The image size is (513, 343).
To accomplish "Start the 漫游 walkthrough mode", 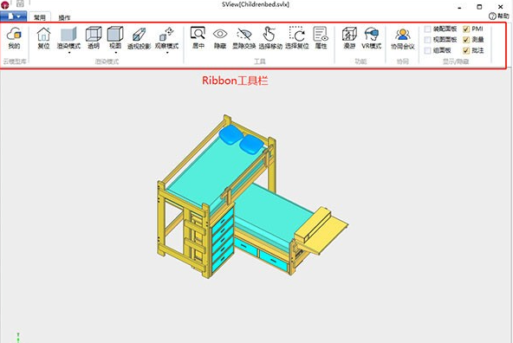I will coord(349,38).
